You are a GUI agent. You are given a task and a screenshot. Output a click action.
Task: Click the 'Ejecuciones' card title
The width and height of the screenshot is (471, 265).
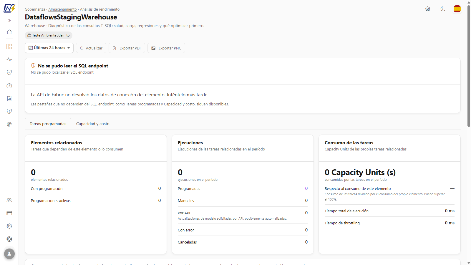pyautogui.click(x=190, y=143)
